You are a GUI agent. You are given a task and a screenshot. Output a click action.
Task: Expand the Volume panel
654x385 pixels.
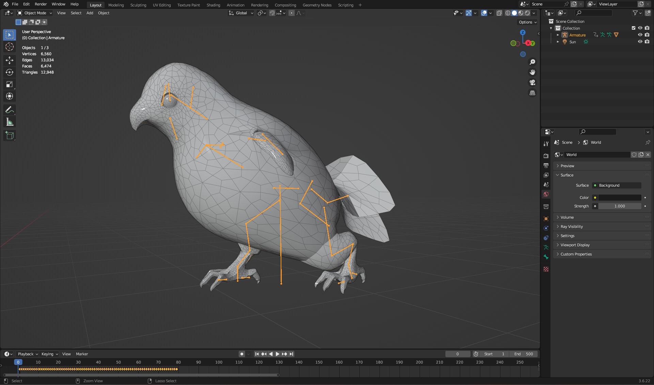(x=567, y=217)
